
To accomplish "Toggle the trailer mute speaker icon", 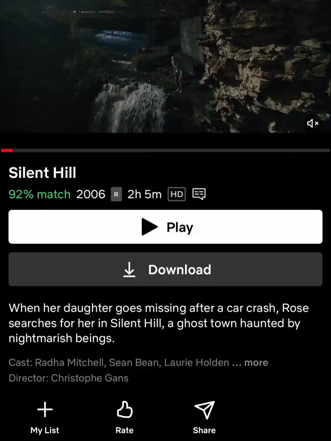I will pyautogui.click(x=312, y=123).
